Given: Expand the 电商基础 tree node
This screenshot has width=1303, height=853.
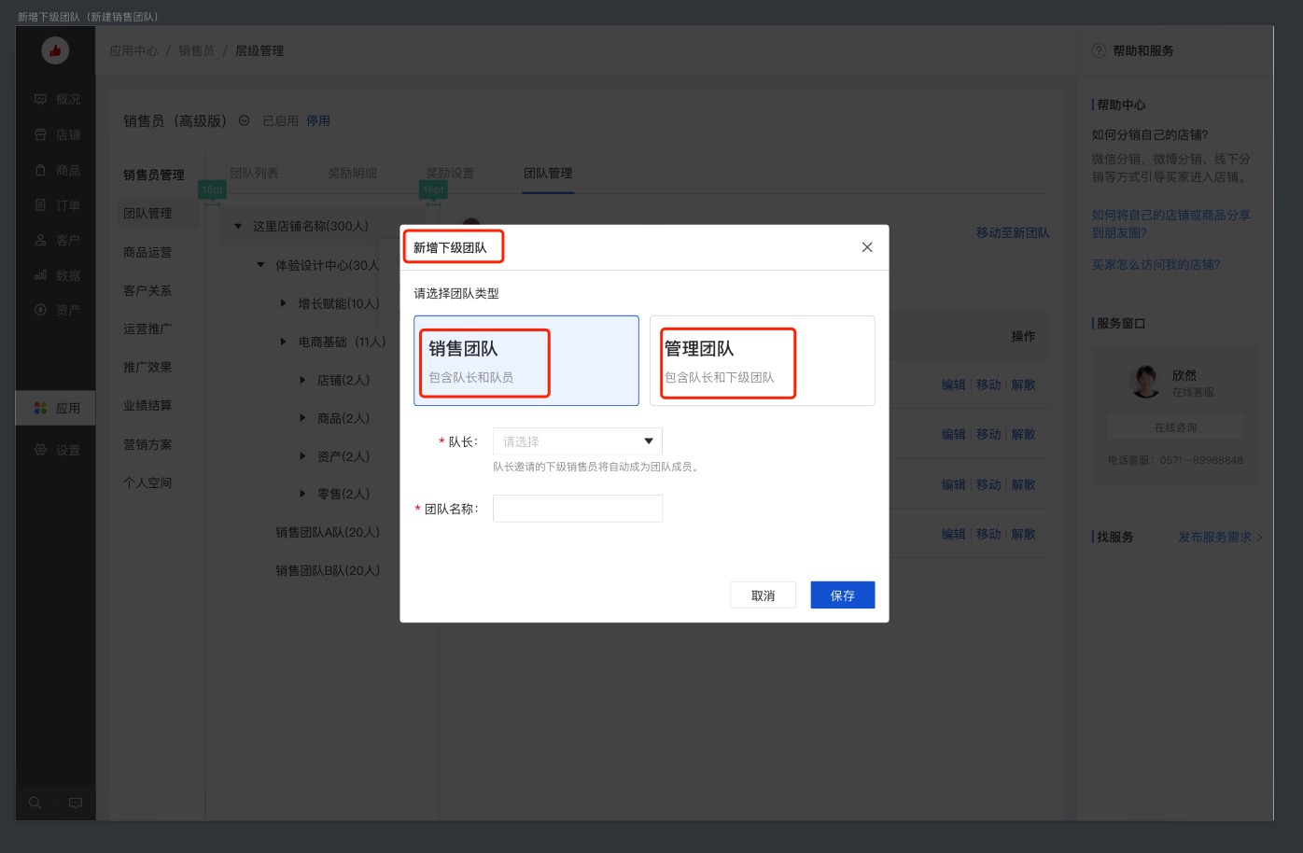Looking at the screenshot, I should pyautogui.click(x=284, y=342).
